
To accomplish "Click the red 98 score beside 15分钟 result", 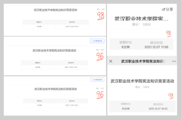I will (101, 16).
